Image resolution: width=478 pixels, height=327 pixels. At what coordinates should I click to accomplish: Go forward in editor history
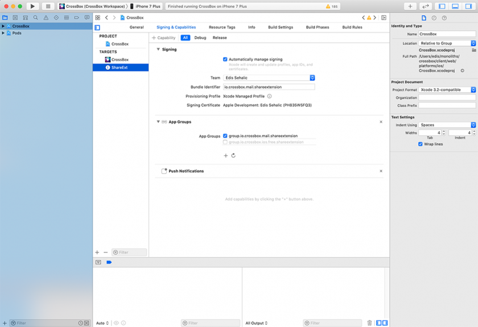114,18
